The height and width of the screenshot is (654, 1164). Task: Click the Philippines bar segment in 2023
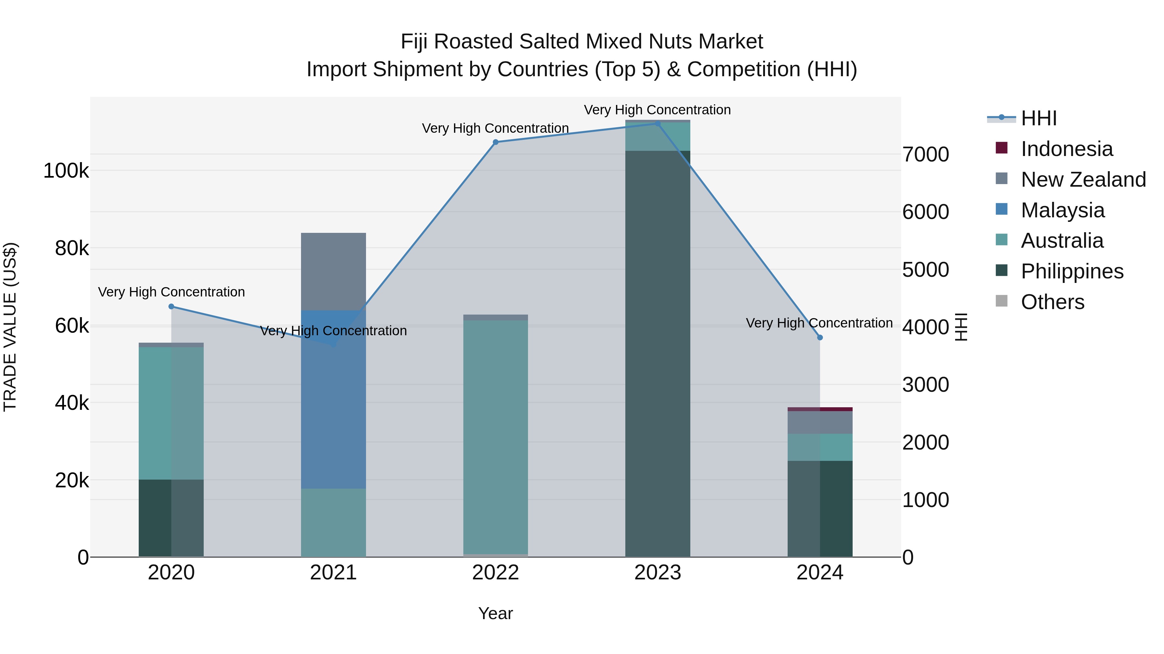tap(657, 354)
